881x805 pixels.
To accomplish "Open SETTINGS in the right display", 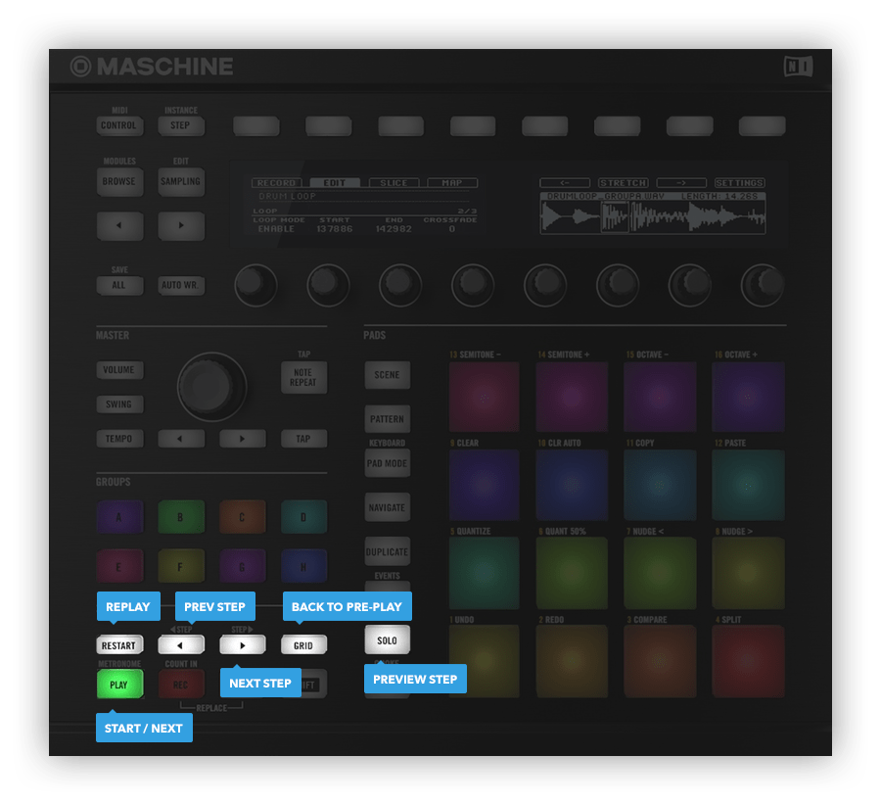I will pos(739,183).
